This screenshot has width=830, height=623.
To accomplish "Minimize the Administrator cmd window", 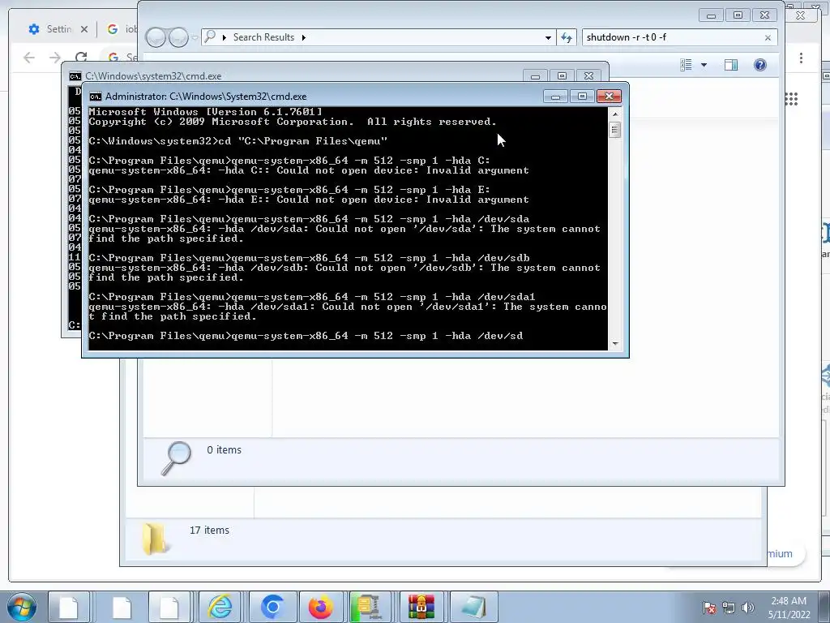I will pyautogui.click(x=556, y=96).
